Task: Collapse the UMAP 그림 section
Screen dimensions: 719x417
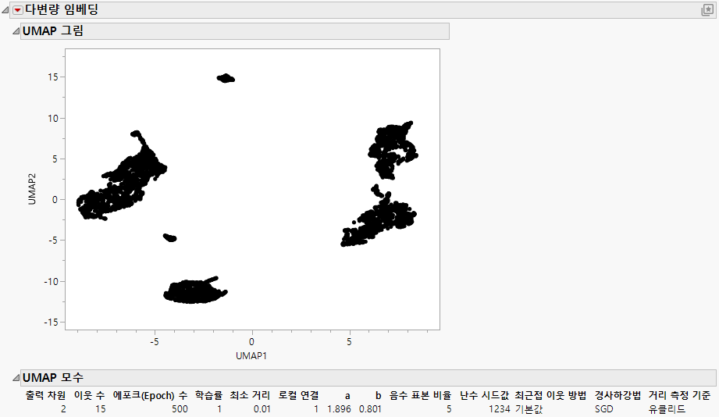Action: point(16,31)
